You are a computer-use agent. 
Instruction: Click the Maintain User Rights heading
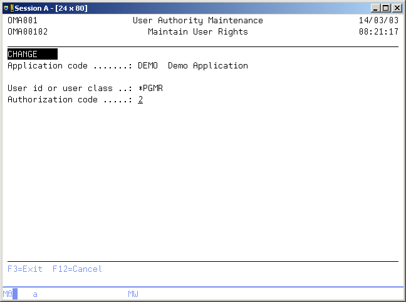pos(197,31)
